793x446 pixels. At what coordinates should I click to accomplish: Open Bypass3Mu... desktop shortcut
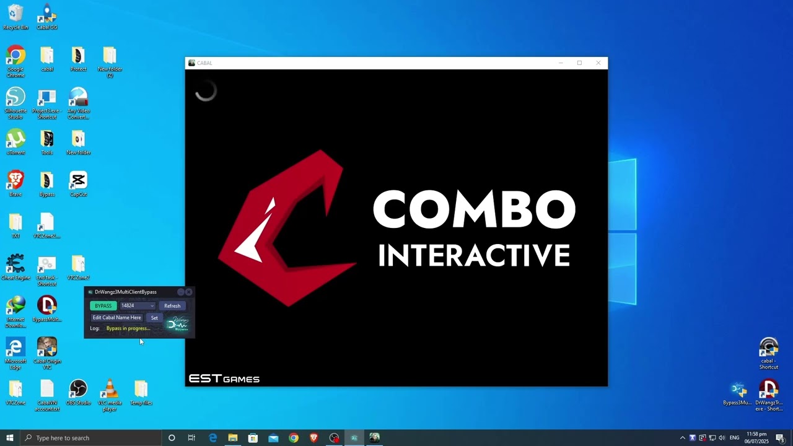pos(737,393)
